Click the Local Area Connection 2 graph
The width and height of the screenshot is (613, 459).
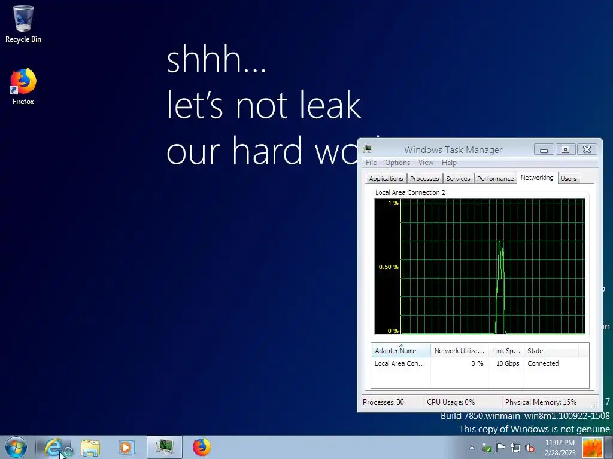480,266
